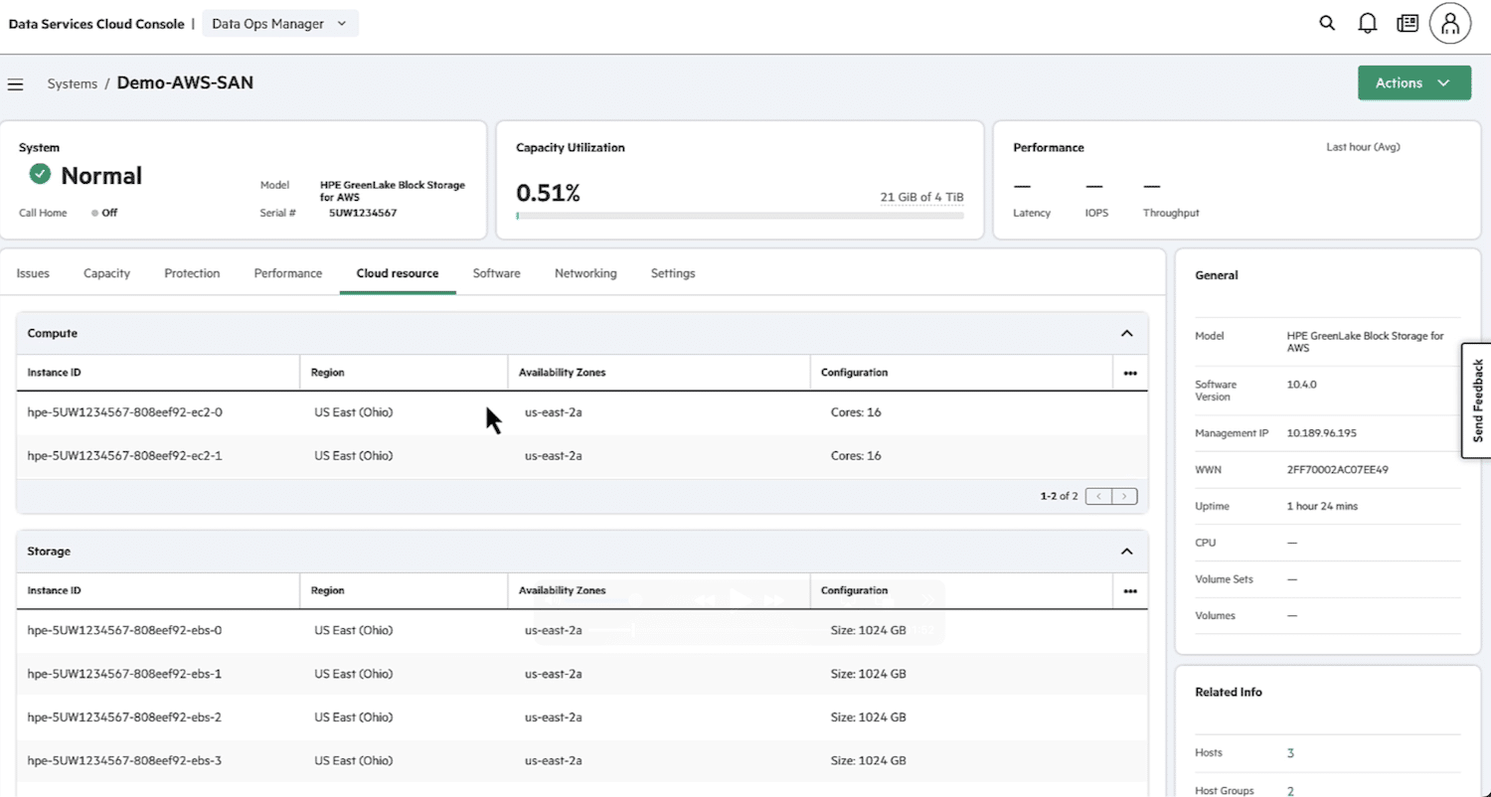Click Size: 1024 GB for ebs-2 row
The height and width of the screenshot is (797, 1491).
(868, 717)
